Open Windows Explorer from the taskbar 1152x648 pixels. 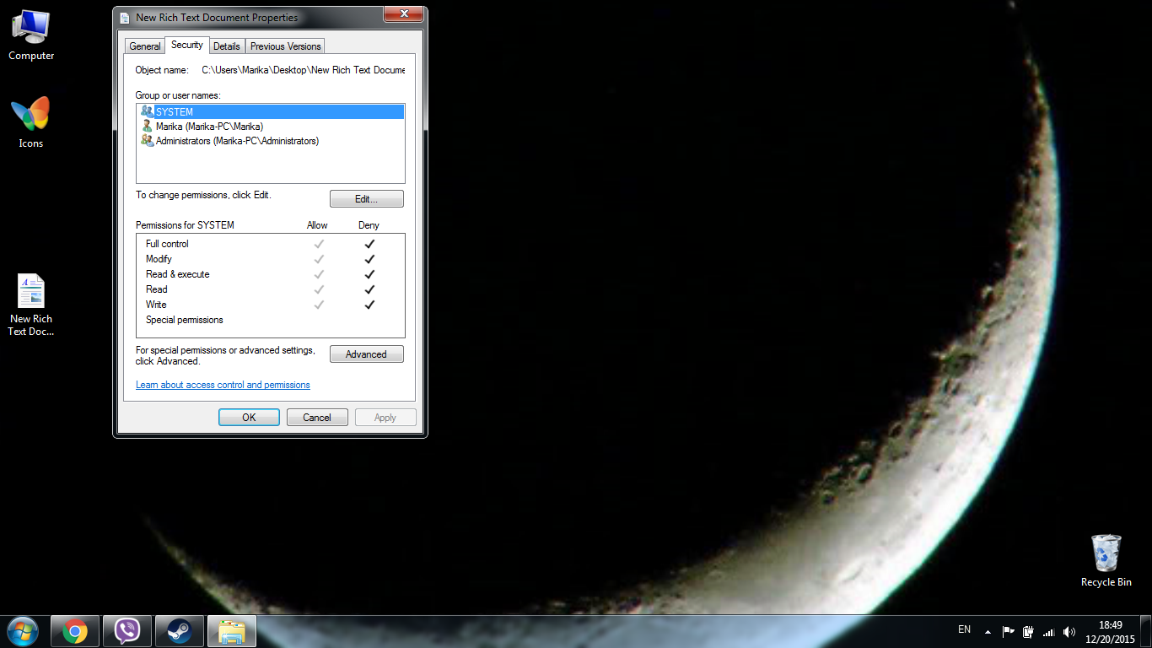pyautogui.click(x=231, y=631)
